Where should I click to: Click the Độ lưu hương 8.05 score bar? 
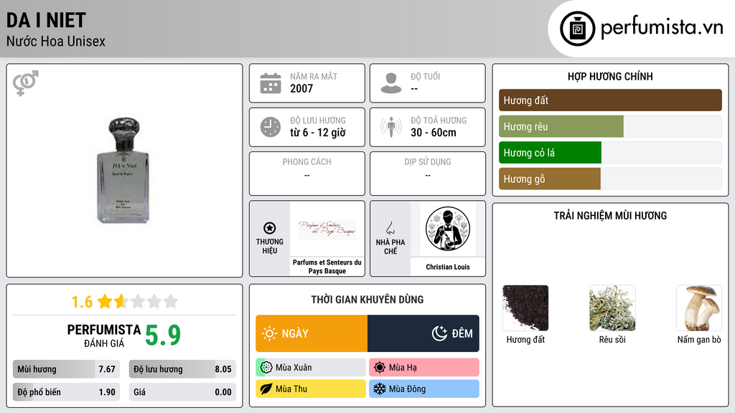(182, 369)
